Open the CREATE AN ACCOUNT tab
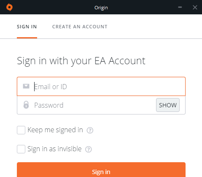 click(x=80, y=27)
